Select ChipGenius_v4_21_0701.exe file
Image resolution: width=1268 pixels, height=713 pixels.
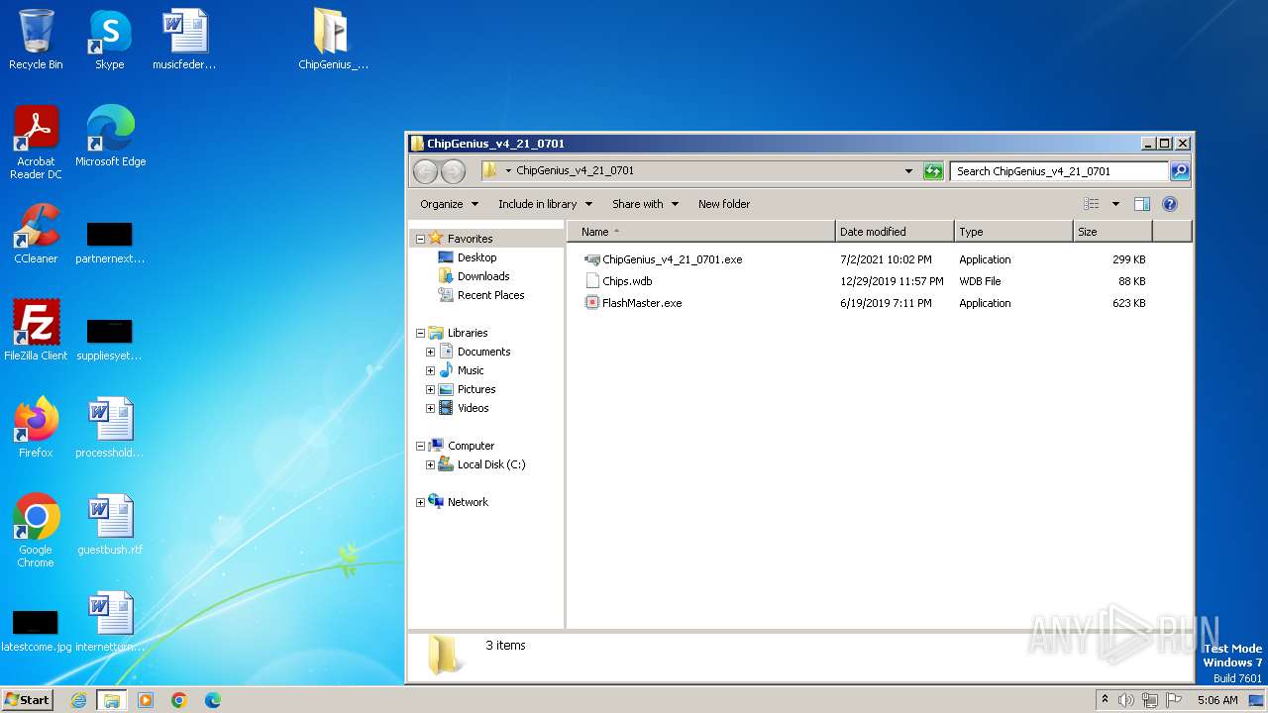pos(663,259)
